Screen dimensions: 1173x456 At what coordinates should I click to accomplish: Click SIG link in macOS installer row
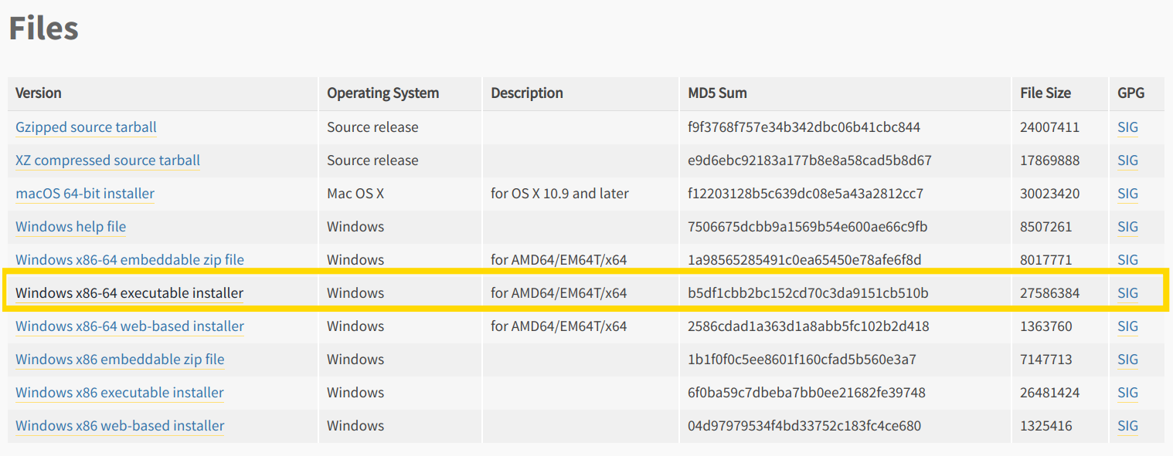coord(1127,194)
